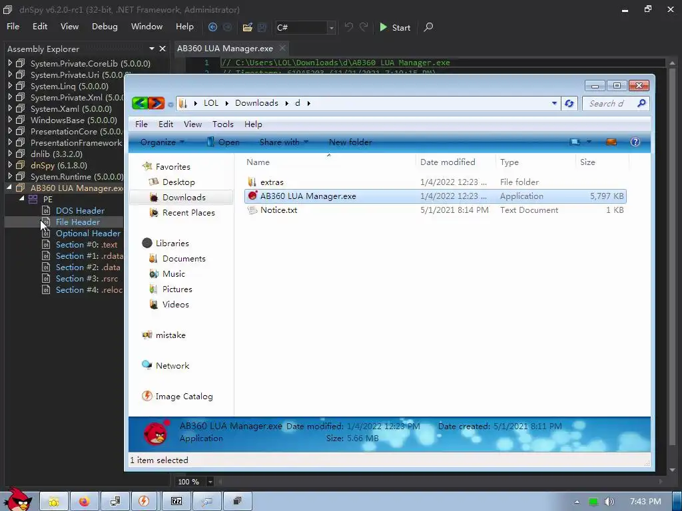Select the DOS Header tree item
The height and width of the screenshot is (511, 682).
(x=80, y=211)
